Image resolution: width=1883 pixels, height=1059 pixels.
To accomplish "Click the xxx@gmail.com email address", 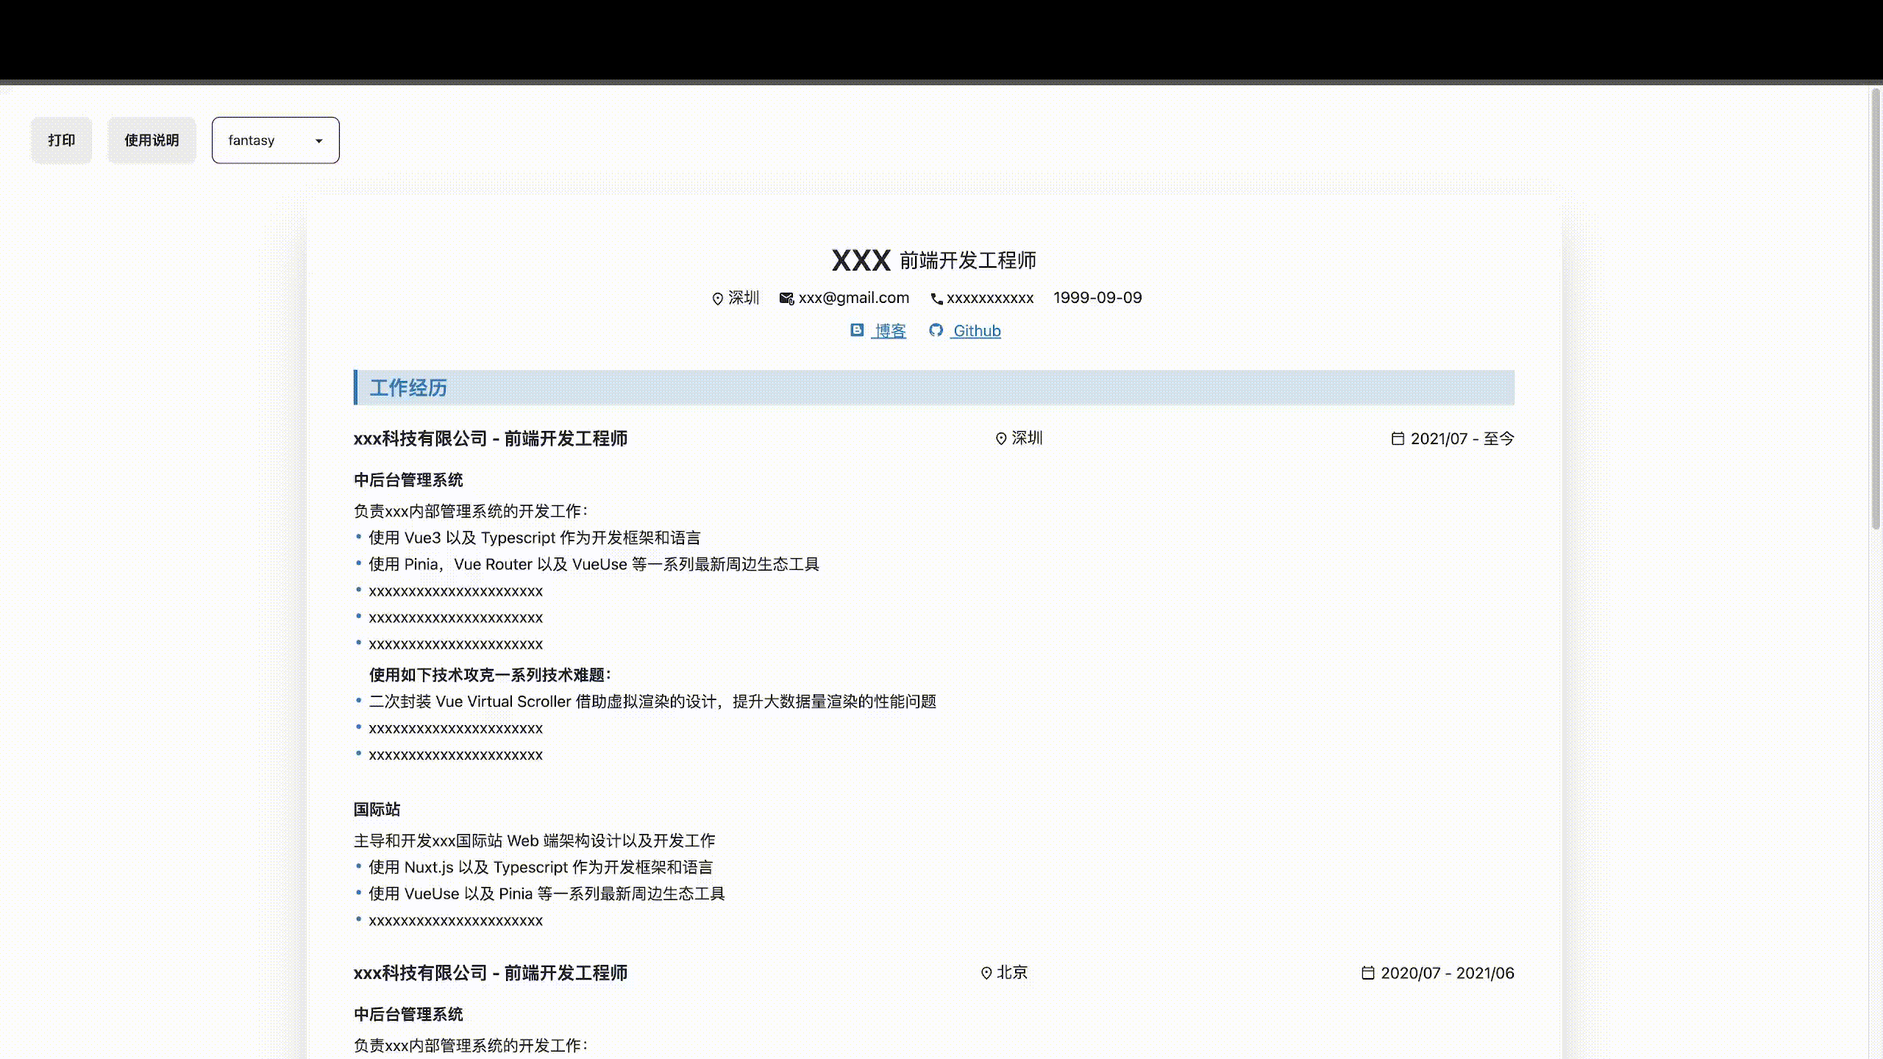I will coord(854,298).
